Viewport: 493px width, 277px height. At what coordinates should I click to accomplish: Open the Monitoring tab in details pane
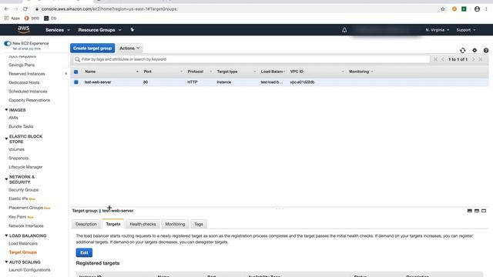pos(175,224)
